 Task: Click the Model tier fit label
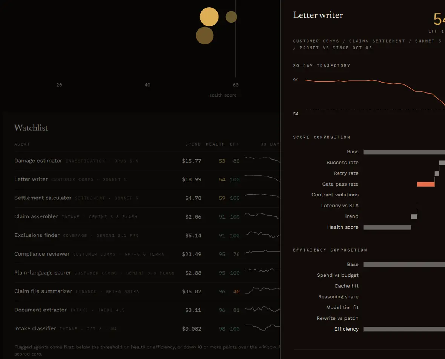342,307
